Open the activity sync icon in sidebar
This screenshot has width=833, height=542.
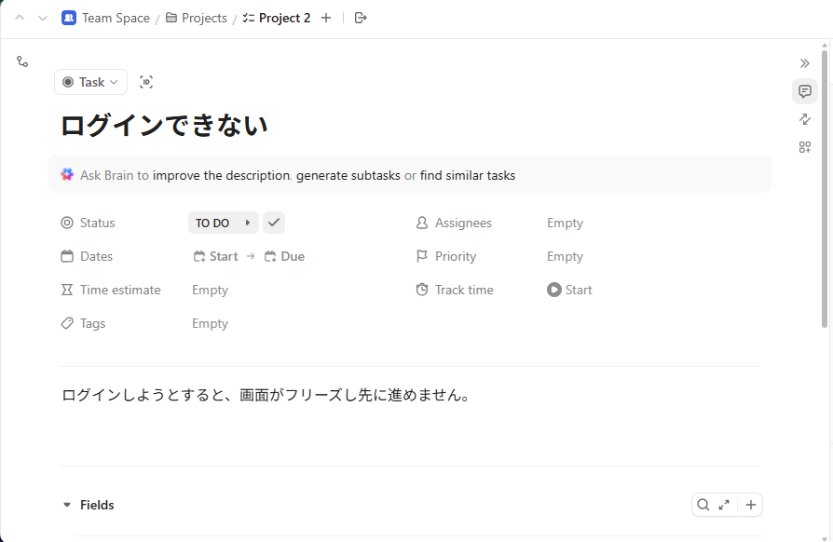click(805, 119)
